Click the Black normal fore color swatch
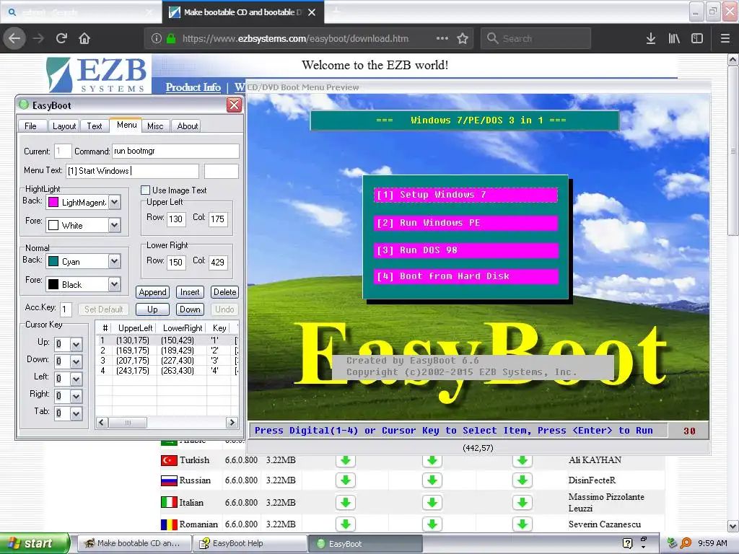 [53, 284]
